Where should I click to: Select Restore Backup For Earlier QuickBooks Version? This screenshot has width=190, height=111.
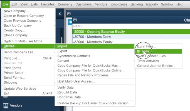click(x=95, y=103)
